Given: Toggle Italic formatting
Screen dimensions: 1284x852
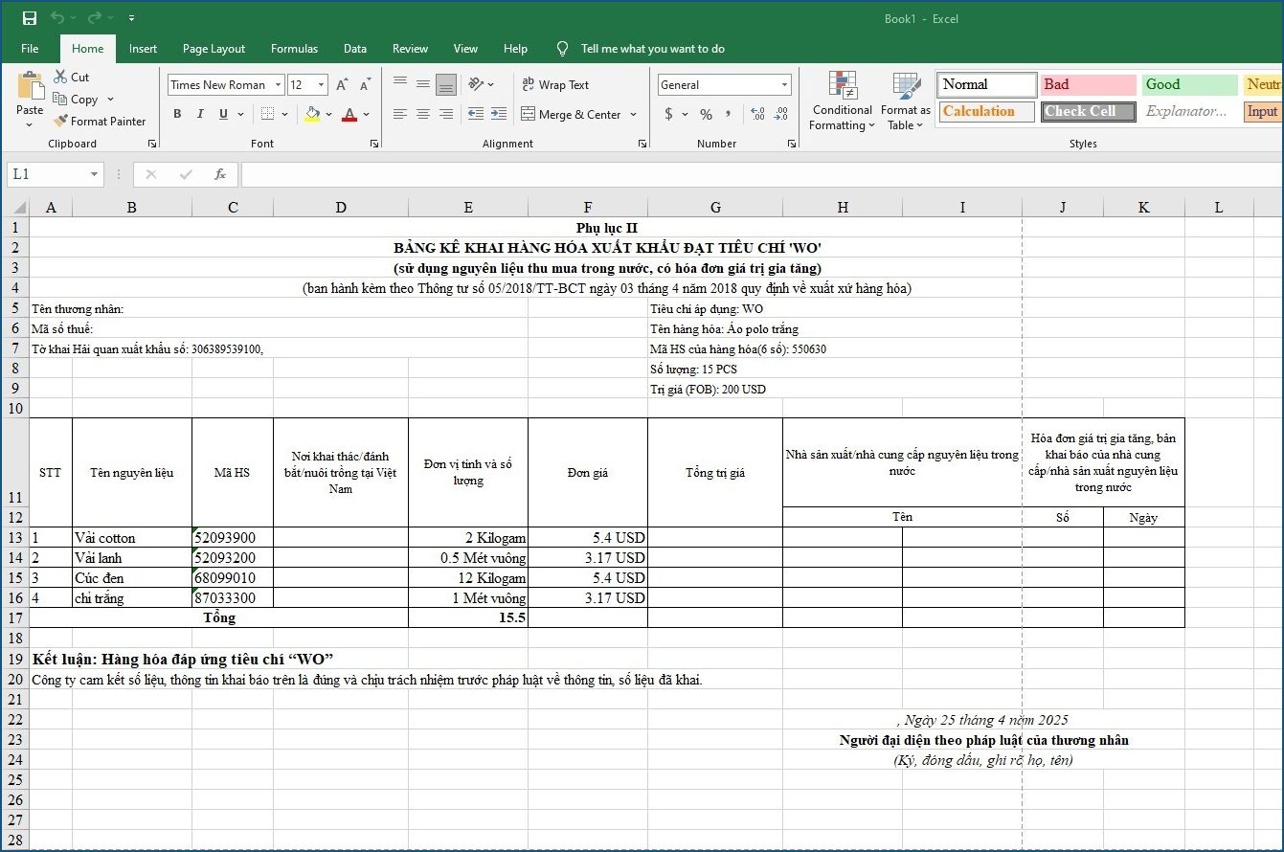Looking at the screenshot, I should (200, 114).
